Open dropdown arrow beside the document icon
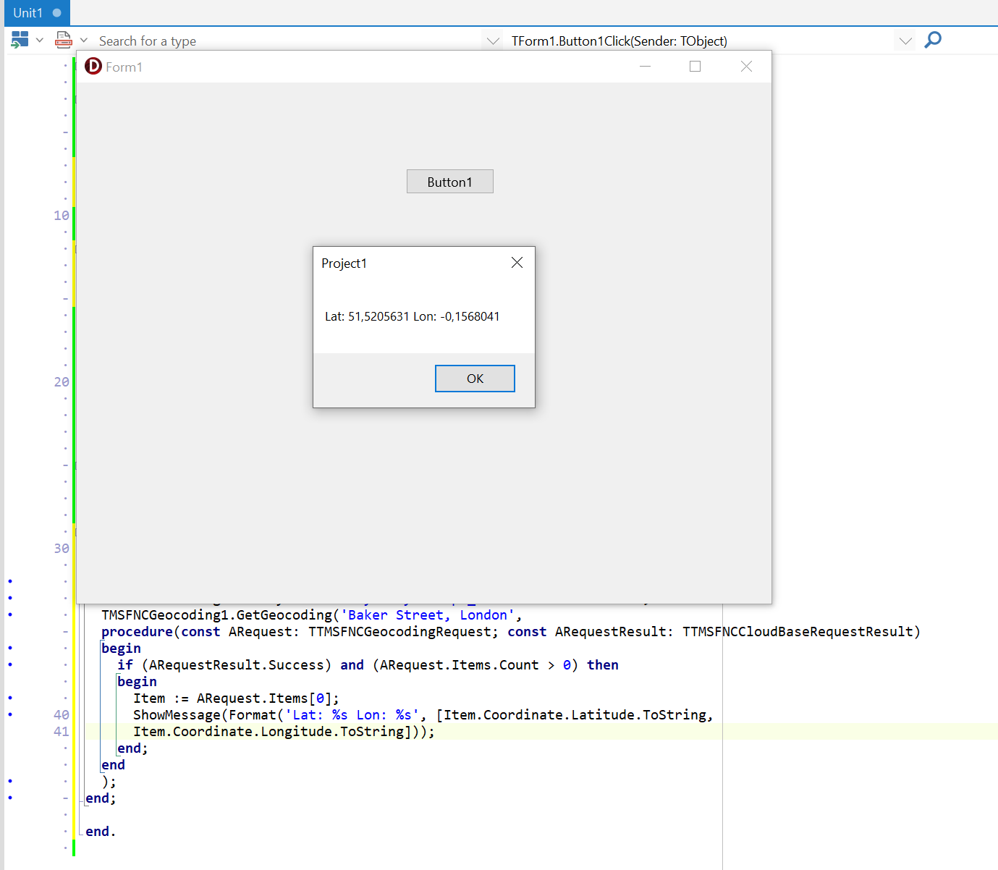This screenshot has width=998, height=870. 84,41
